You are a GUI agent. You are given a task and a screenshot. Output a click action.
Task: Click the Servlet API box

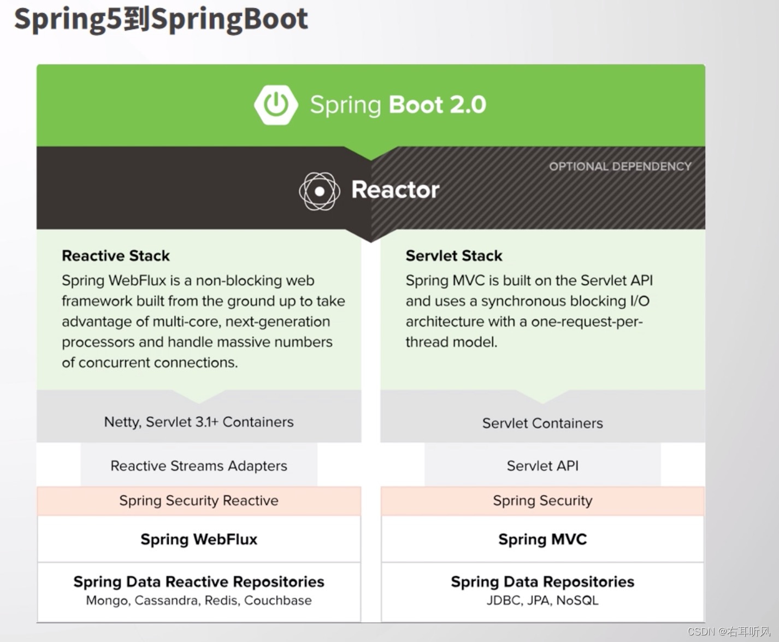(x=542, y=465)
